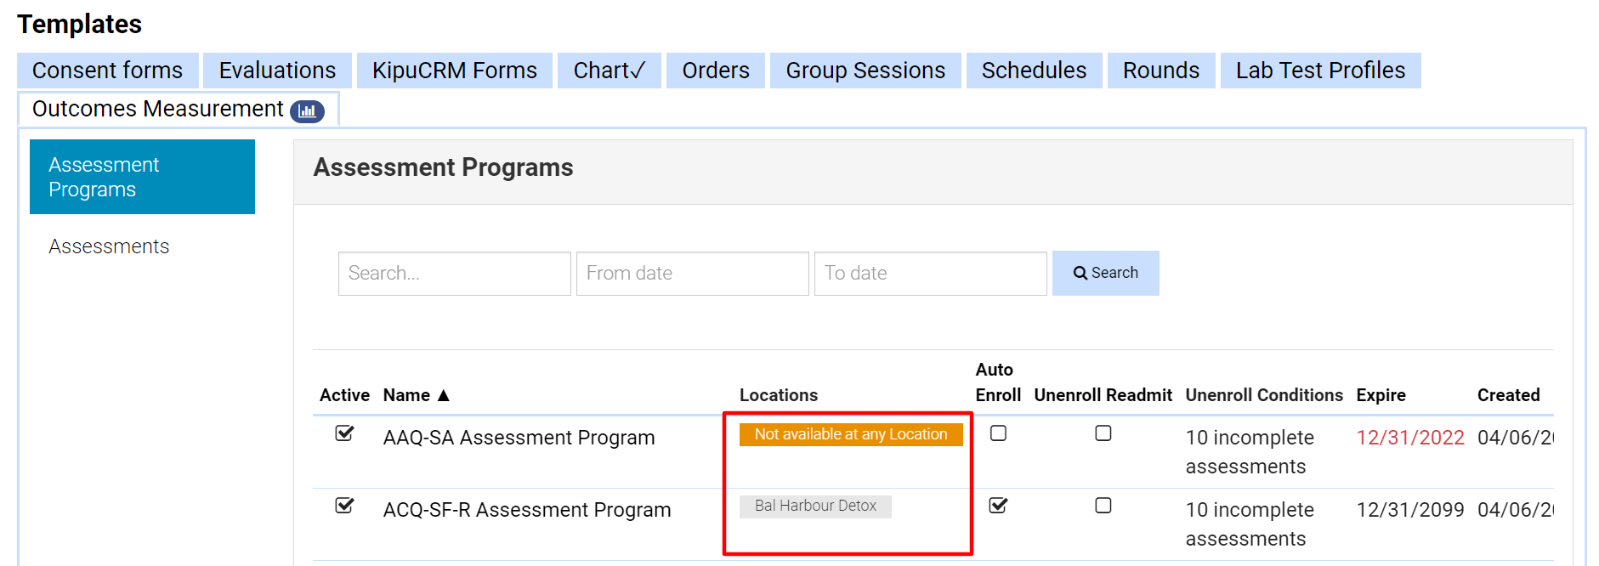Enable Auto Enroll for AAQ-SA program
The image size is (1599, 566).
point(998,433)
